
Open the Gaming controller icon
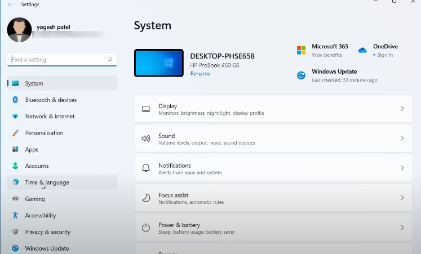click(15, 199)
